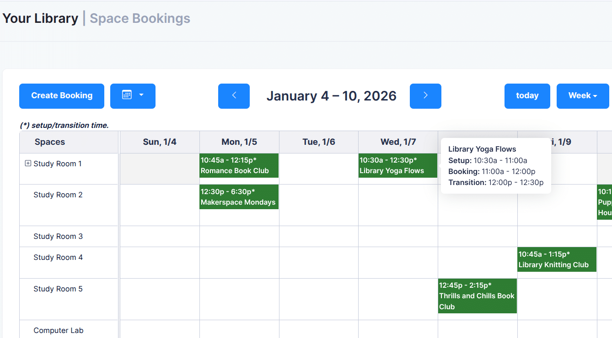Select the Library Yoga Flows event
The height and width of the screenshot is (338, 612).
pyautogui.click(x=397, y=166)
